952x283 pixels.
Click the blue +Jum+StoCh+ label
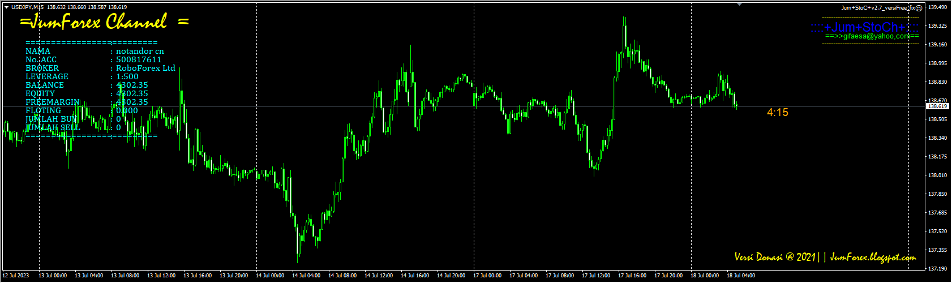pyautogui.click(x=865, y=27)
